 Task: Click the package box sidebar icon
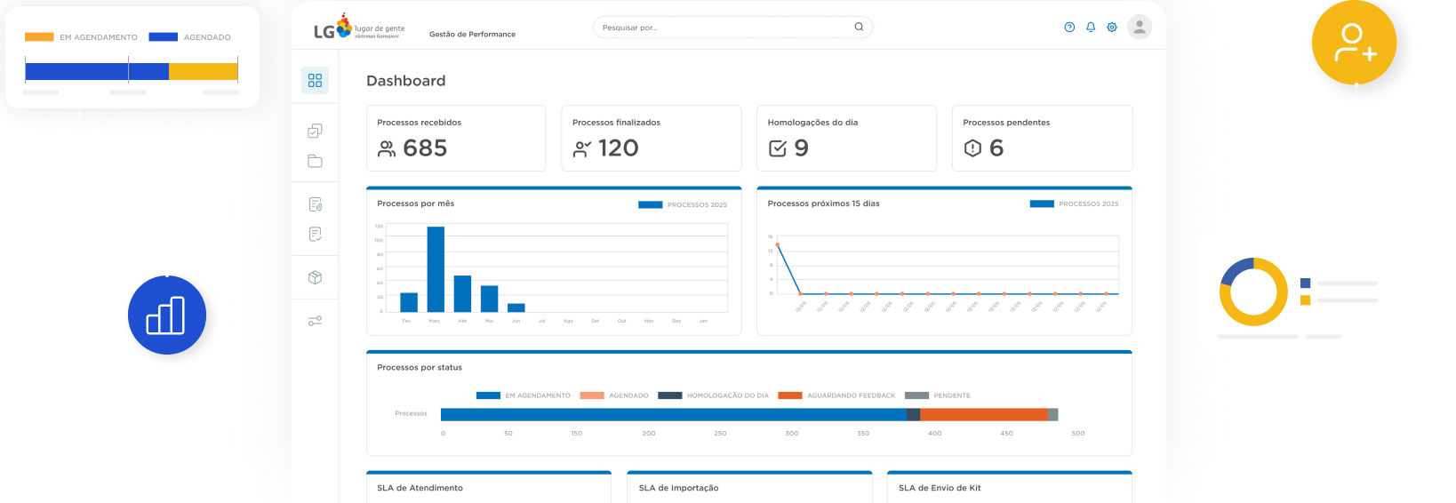pos(315,277)
